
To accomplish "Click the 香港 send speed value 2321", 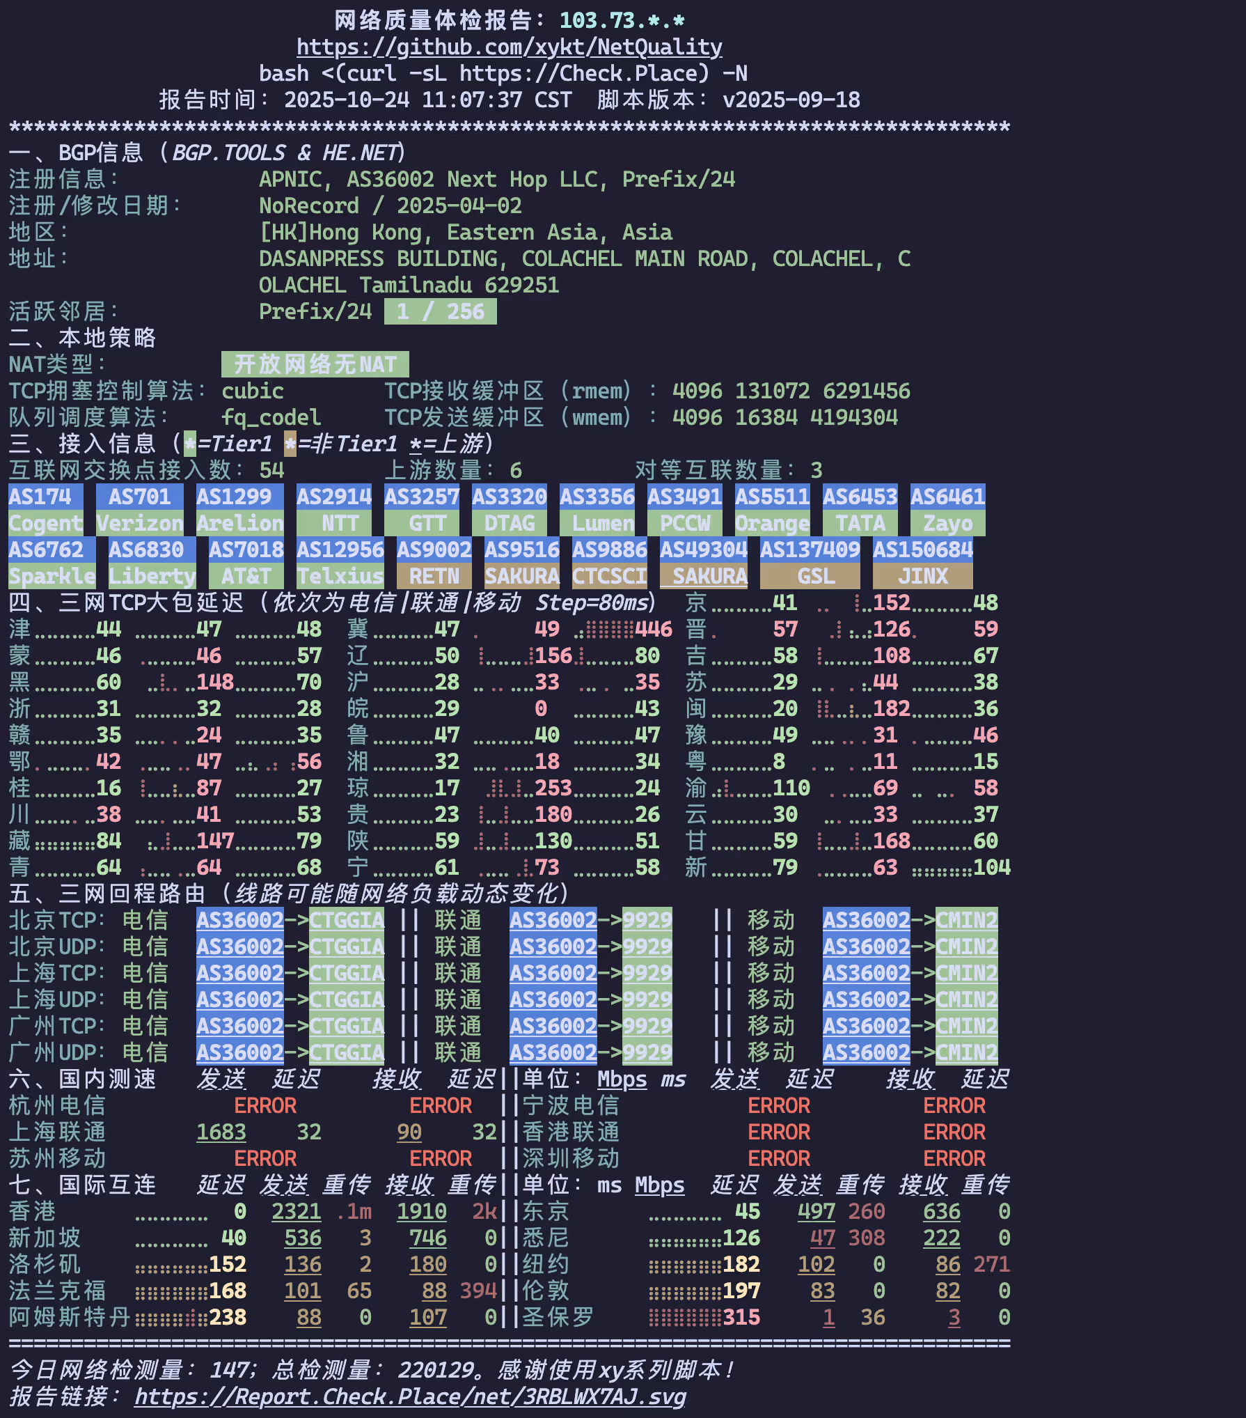I will (x=296, y=1211).
